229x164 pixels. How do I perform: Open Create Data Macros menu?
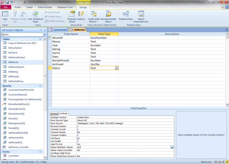94,16
